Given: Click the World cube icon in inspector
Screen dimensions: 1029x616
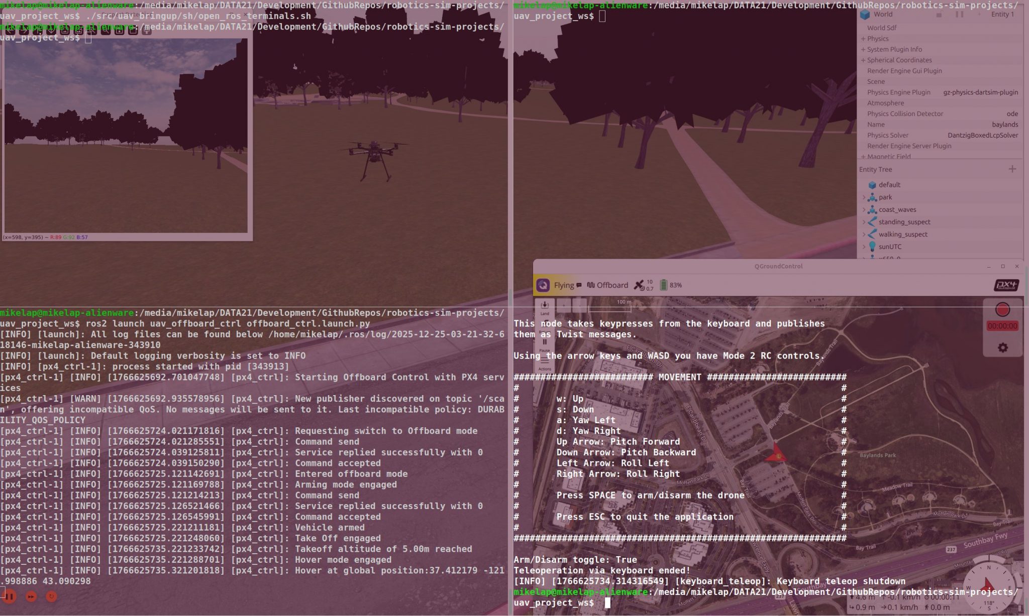Looking at the screenshot, I should [865, 15].
